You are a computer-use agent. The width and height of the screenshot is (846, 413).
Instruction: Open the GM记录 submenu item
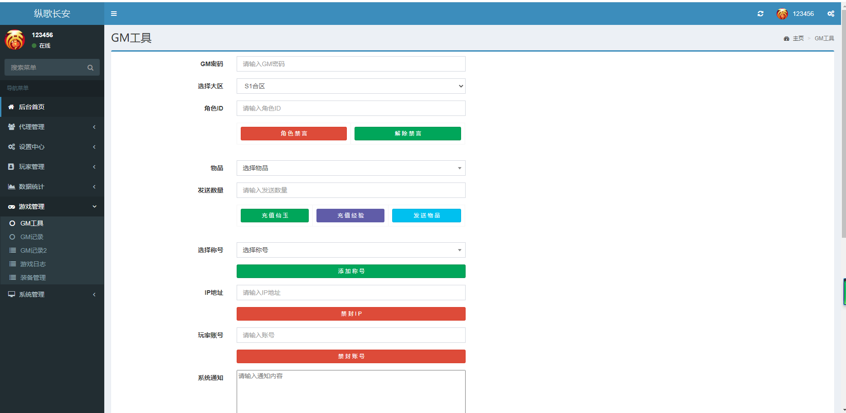point(32,237)
